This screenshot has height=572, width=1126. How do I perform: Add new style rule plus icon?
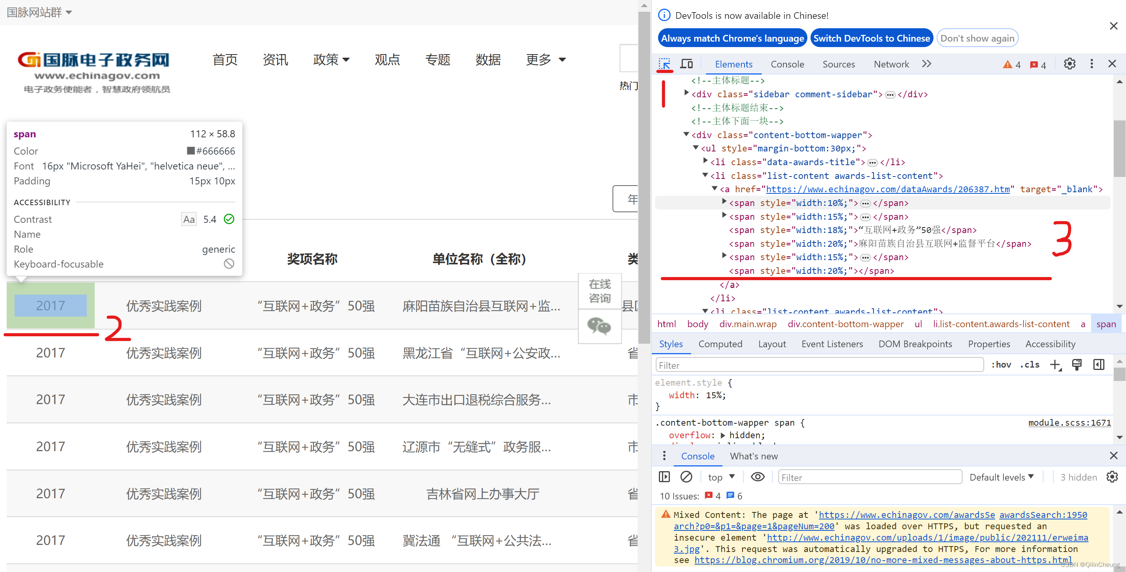pos(1055,364)
